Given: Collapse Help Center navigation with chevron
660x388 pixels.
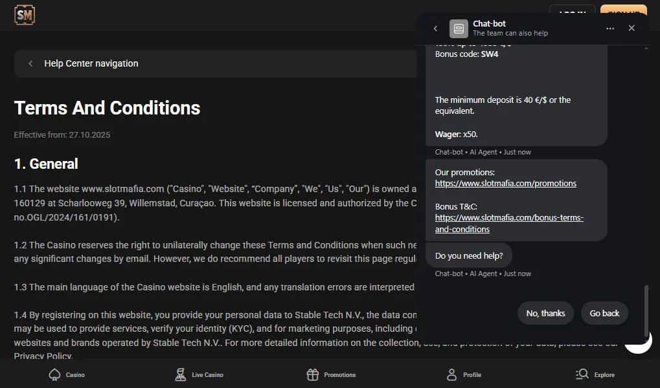Looking at the screenshot, I should pyautogui.click(x=30, y=63).
